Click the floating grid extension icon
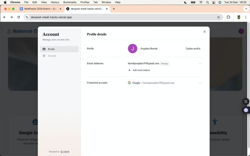250x156 pixels. point(246,102)
